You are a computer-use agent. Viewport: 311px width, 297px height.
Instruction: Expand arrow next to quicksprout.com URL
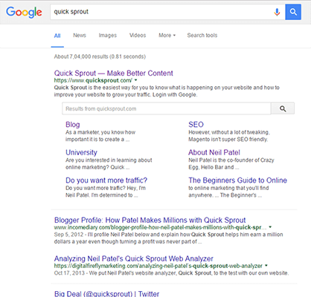[135, 80]
